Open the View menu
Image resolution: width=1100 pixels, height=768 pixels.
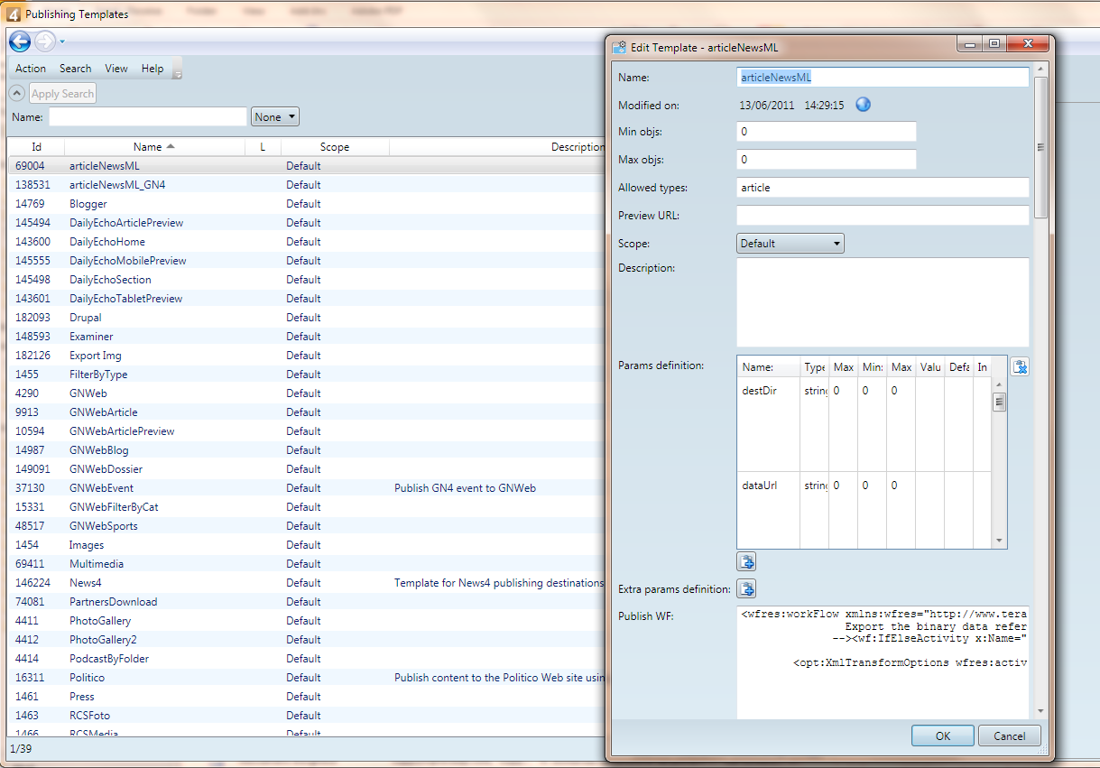pyautogui.click(x=116, y=69)
